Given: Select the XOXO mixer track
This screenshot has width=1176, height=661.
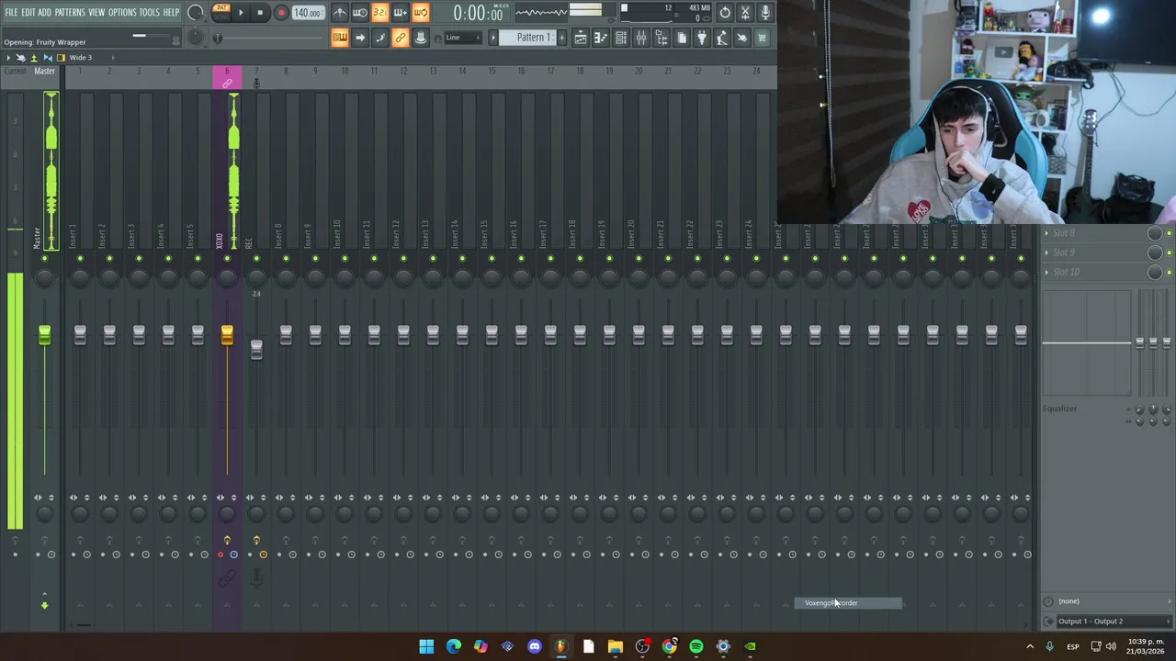Looking at the screenshot, I should tap(227, 78).
